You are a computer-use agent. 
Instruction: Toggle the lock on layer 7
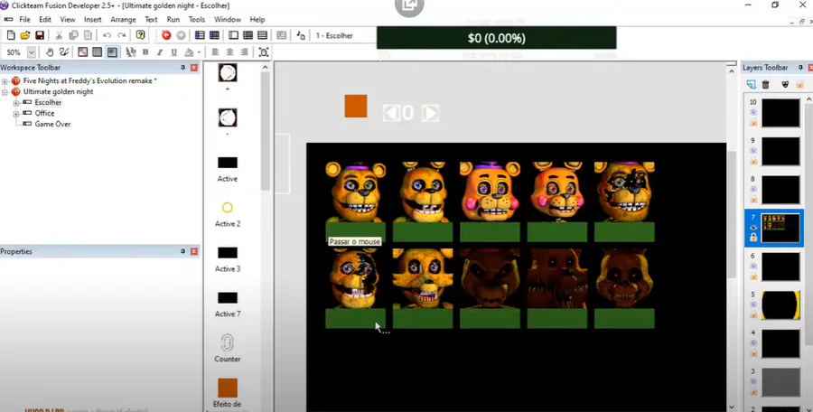pyautogui.click(x=753, y=237)
